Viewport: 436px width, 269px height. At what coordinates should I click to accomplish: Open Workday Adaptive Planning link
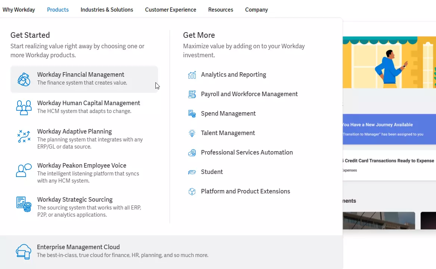coord(74,131)
